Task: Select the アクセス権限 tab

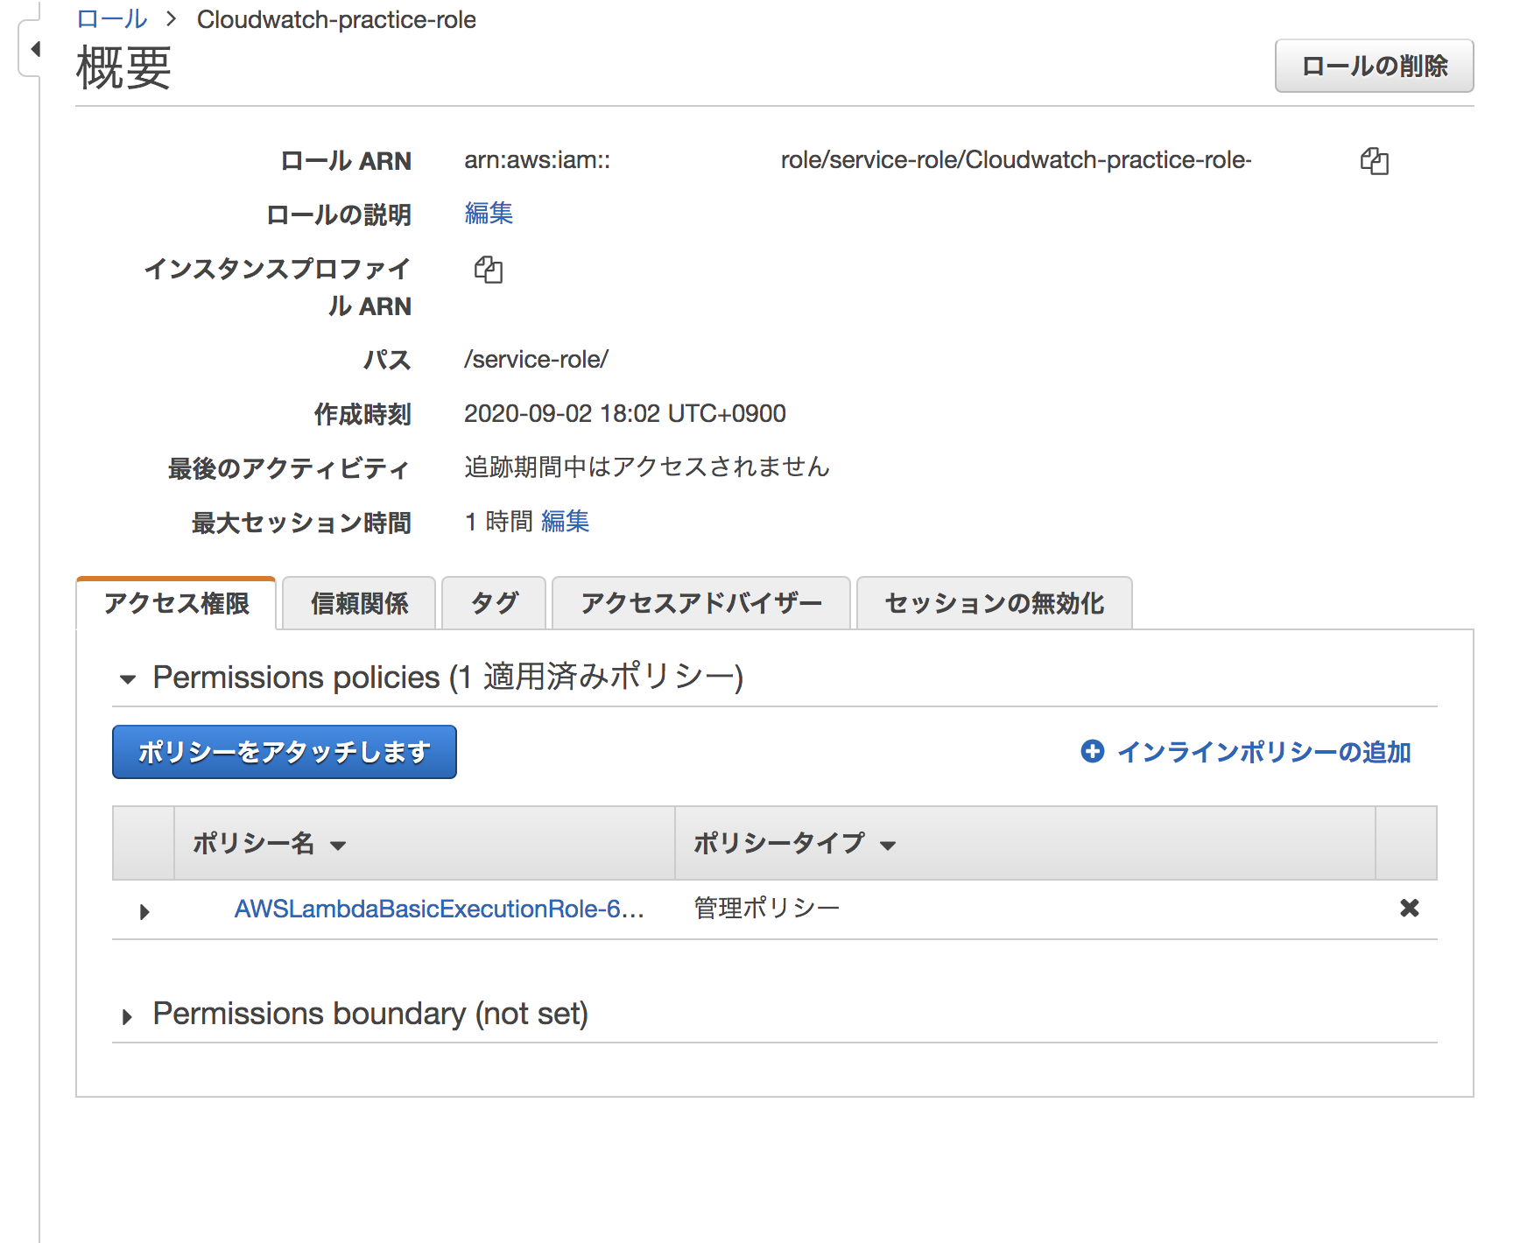Action: [x=176, y=602]
